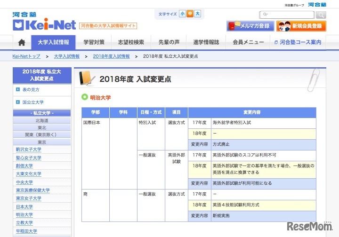Image resolution: width=339 pixels, height=237 pixels.
Task: Select the 学部 column header
Action: click(x=95, y=112)
